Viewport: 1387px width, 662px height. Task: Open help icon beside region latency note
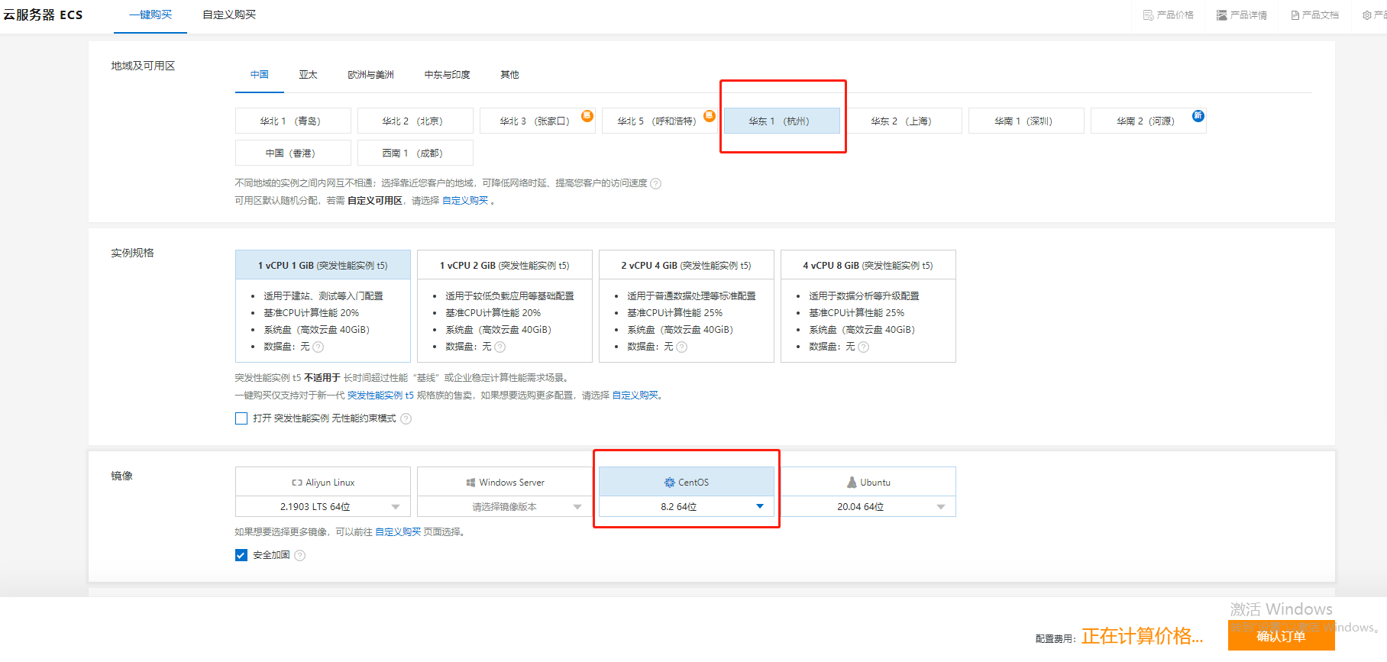coord(656,183)
